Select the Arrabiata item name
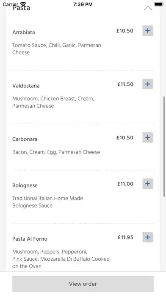Screen dimensions: 166x296 24,32
